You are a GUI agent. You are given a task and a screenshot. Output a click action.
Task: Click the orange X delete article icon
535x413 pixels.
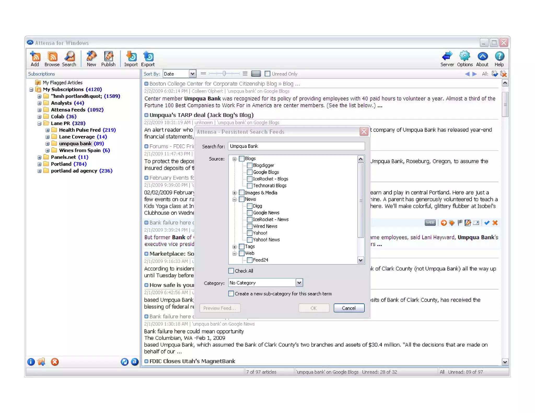(495, 223)
